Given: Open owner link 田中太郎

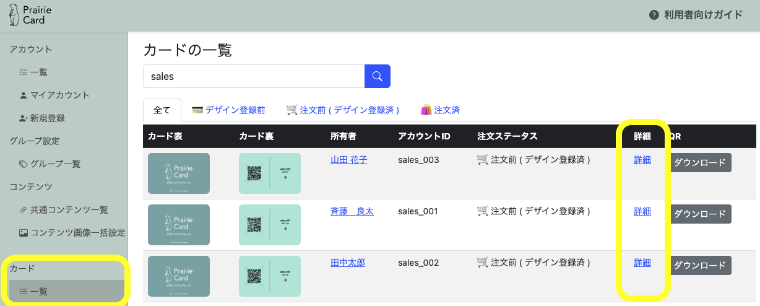Looking at the screenshot, I should 348,263.
